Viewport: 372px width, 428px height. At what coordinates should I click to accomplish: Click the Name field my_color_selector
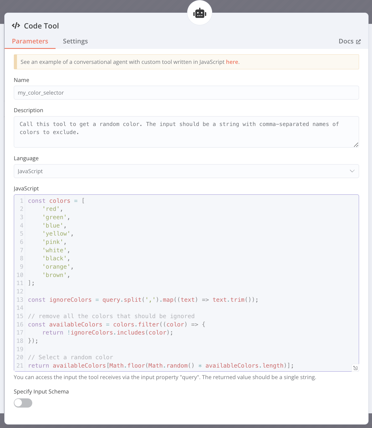[186, 93]
